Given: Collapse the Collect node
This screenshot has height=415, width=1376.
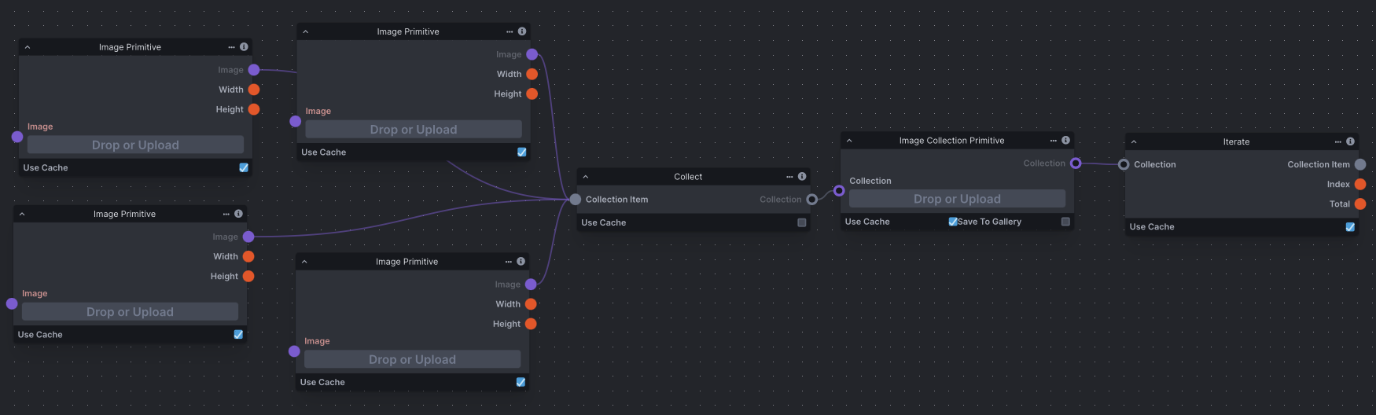Looking at the screenshot, I should point(586,177).
